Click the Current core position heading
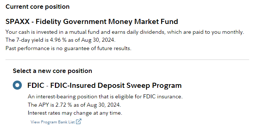The width and height of the screenshot is (255, 131). point(37,7)
